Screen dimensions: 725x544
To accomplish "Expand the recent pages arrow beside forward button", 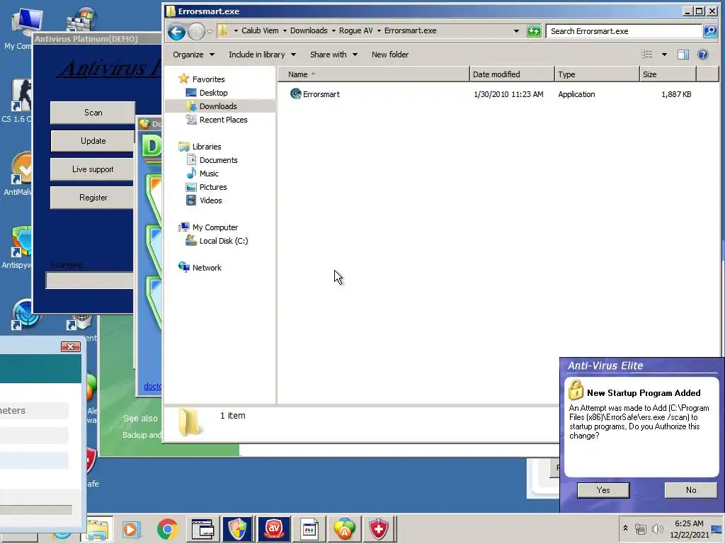I will coord(210,31).
